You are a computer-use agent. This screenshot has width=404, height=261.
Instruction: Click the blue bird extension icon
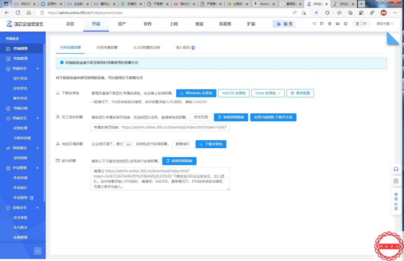click(316, 13)
